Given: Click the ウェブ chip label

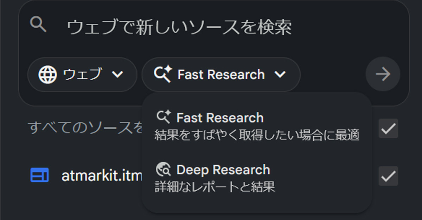Looking at the screenshot, I should [82, 75].
